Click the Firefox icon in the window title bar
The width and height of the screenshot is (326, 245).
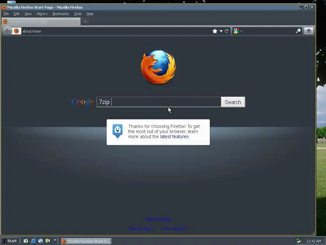tap(4, 7)
